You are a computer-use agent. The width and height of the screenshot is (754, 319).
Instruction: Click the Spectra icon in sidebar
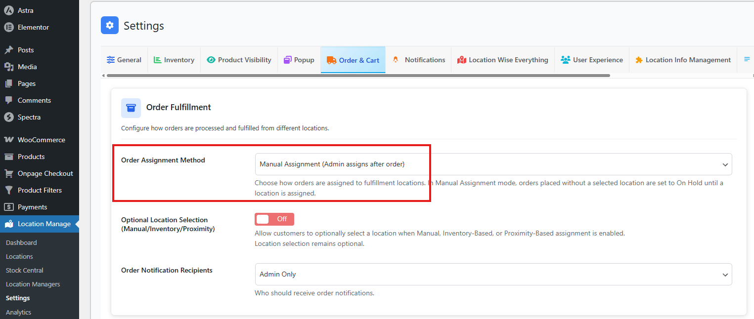8,117
